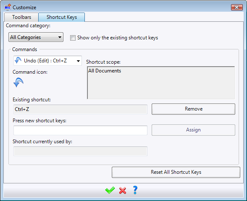This screenshot has width=247, height=201.
Task: Click the Existing shortcut Ctrl+Z field
Action: coord(80,109)
